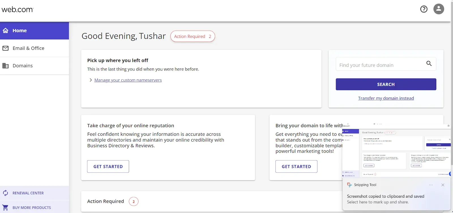Click the Action Required badge beside greeting
Screen dimensions: 453x213
pos(193,36)
